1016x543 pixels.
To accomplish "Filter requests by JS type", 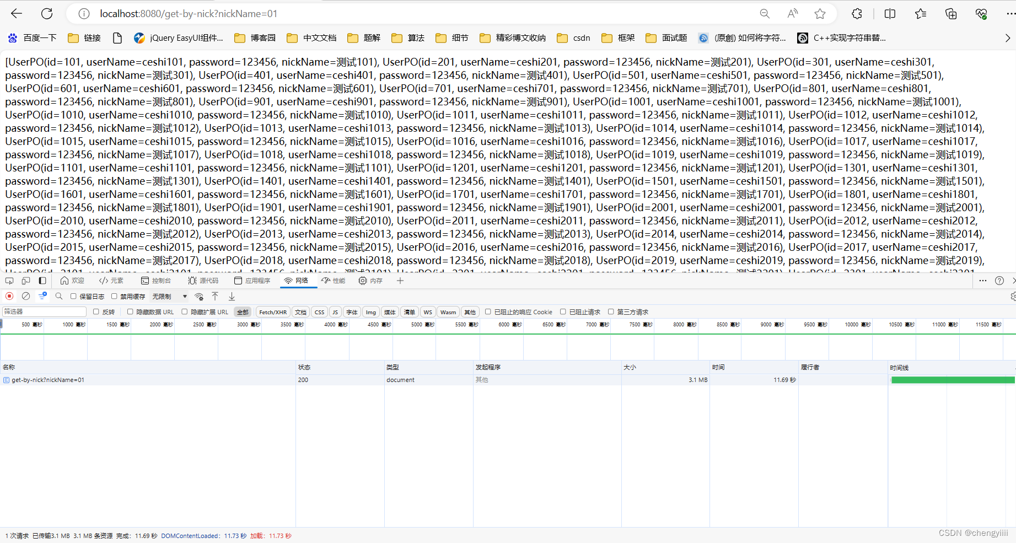I will [335, 312].
